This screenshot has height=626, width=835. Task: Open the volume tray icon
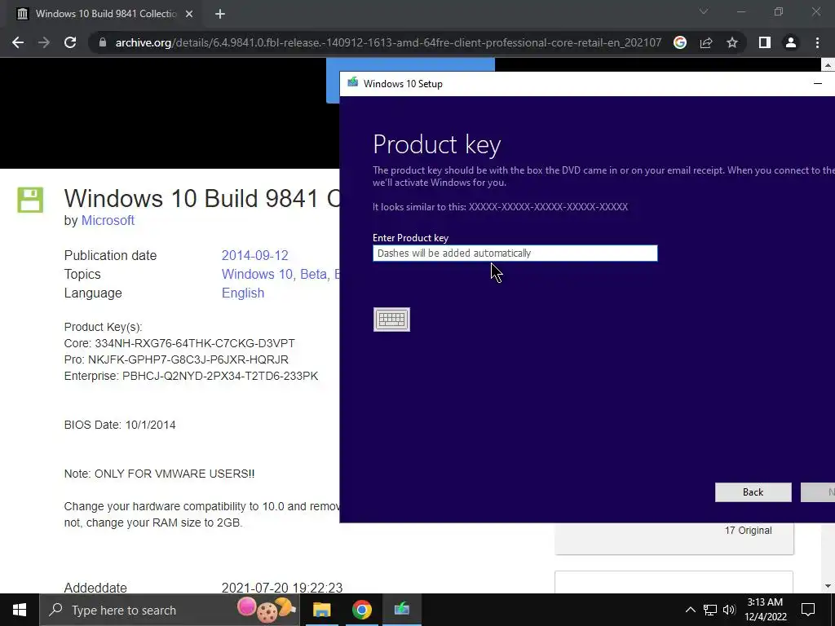pyautogui.click(x=729, y=610)
